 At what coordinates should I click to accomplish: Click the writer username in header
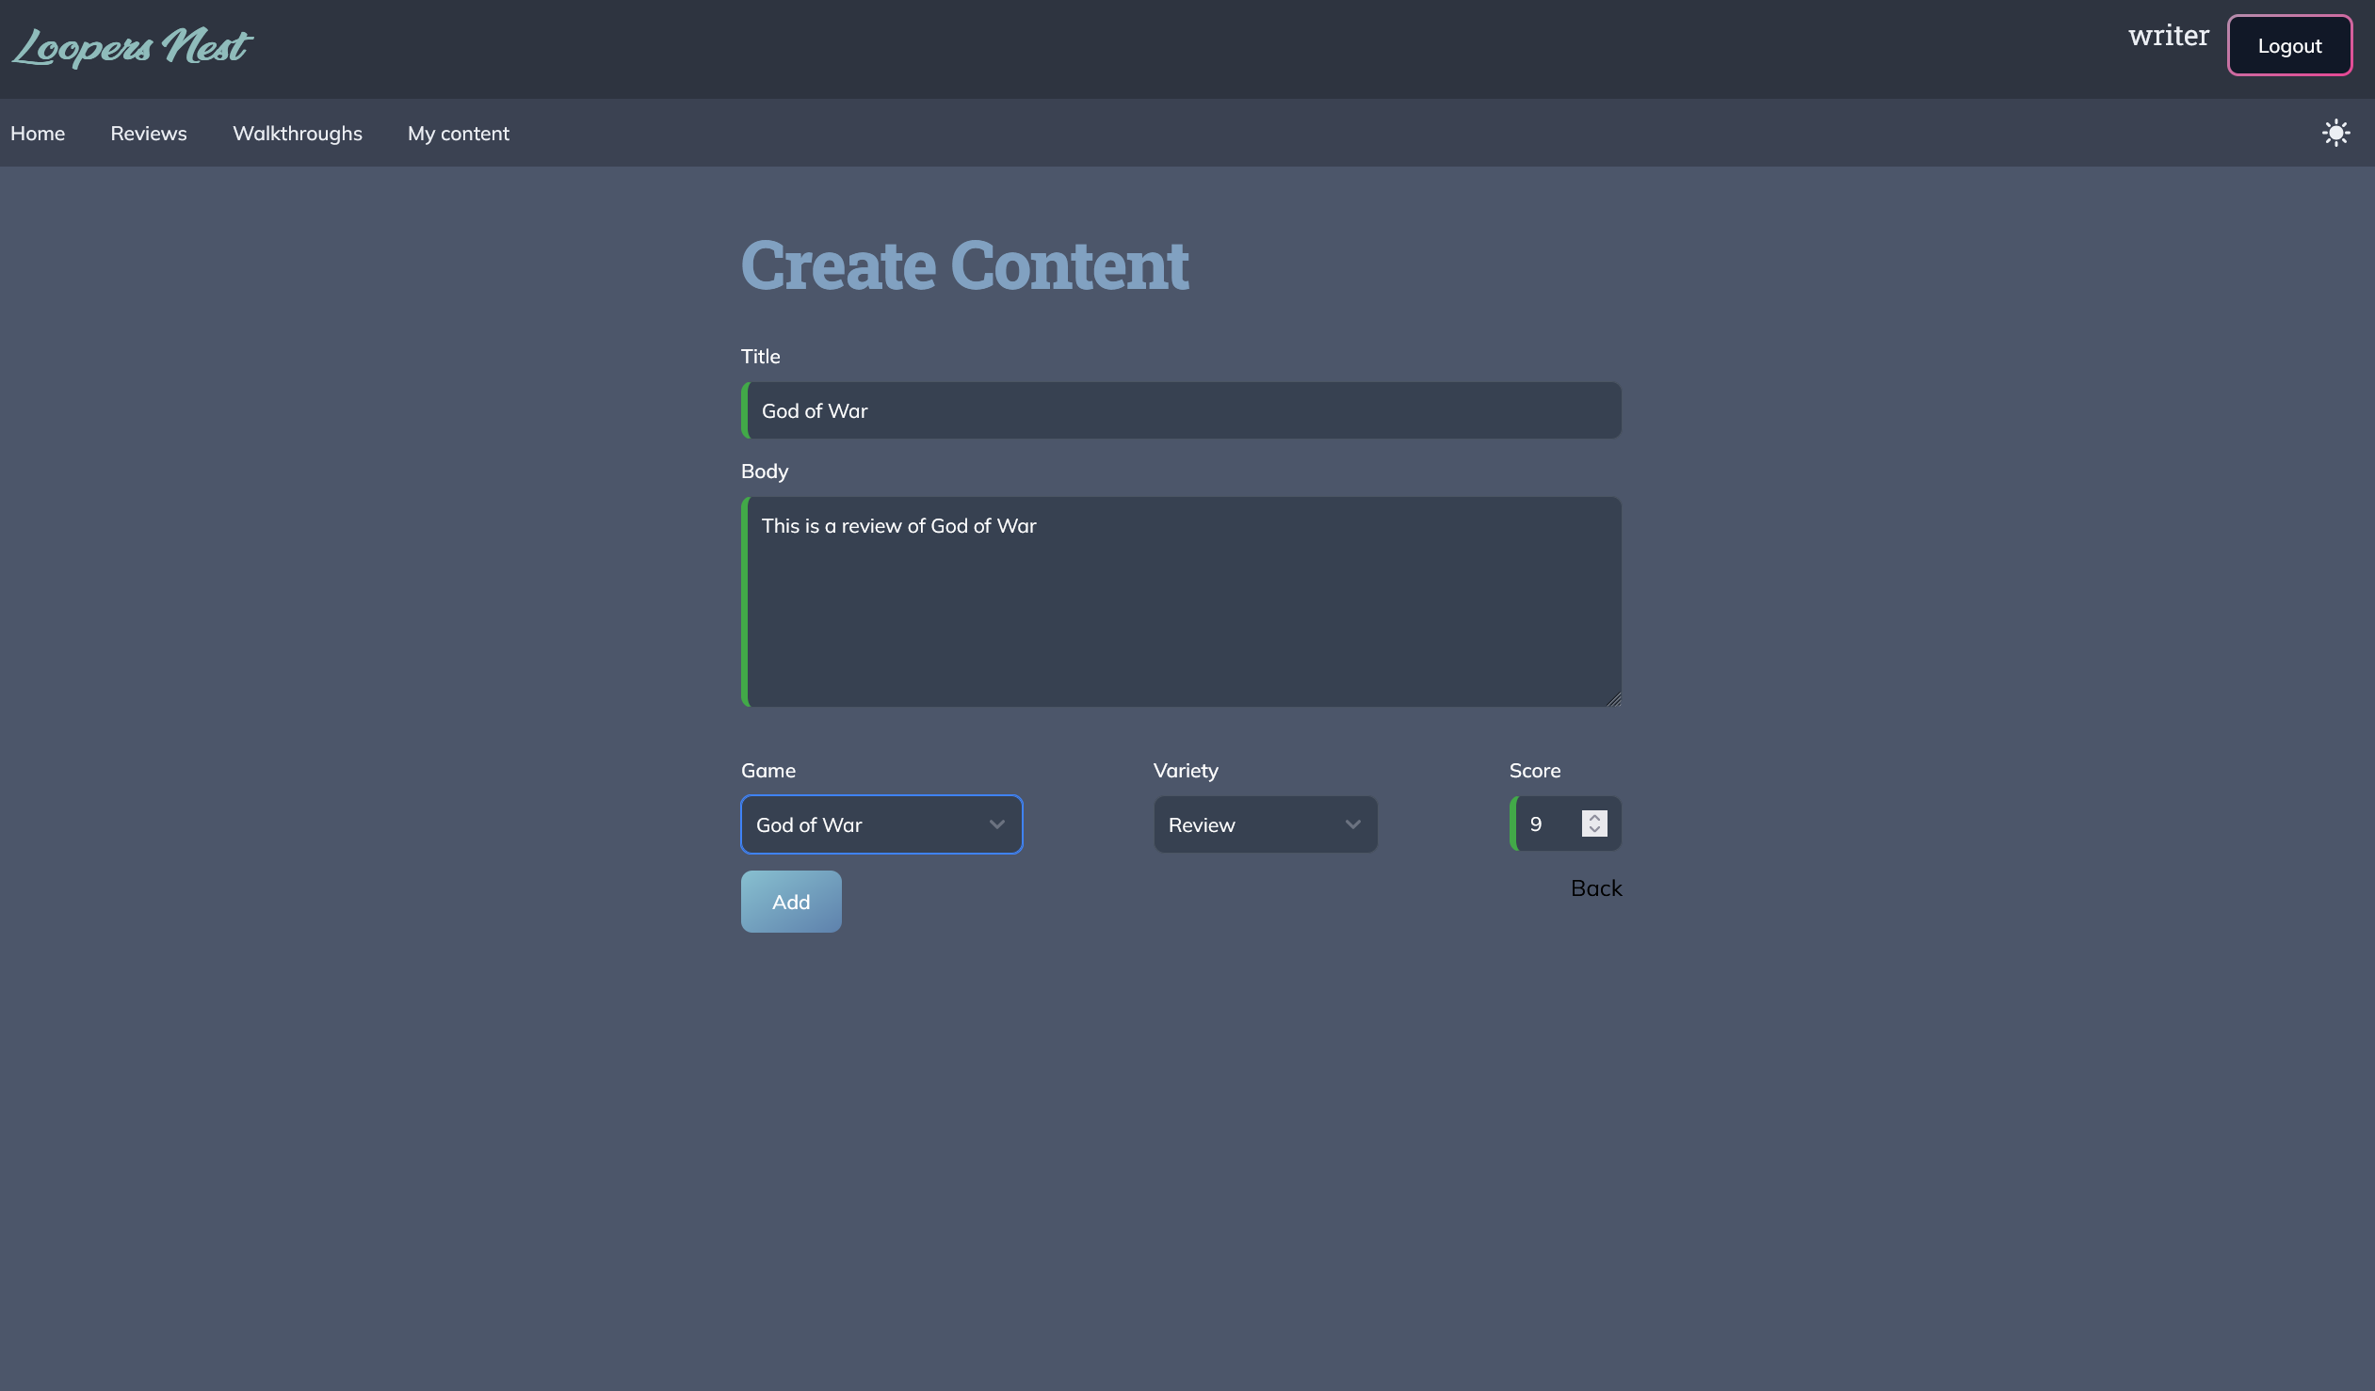pyautogui.click(x=2168, y=36)
